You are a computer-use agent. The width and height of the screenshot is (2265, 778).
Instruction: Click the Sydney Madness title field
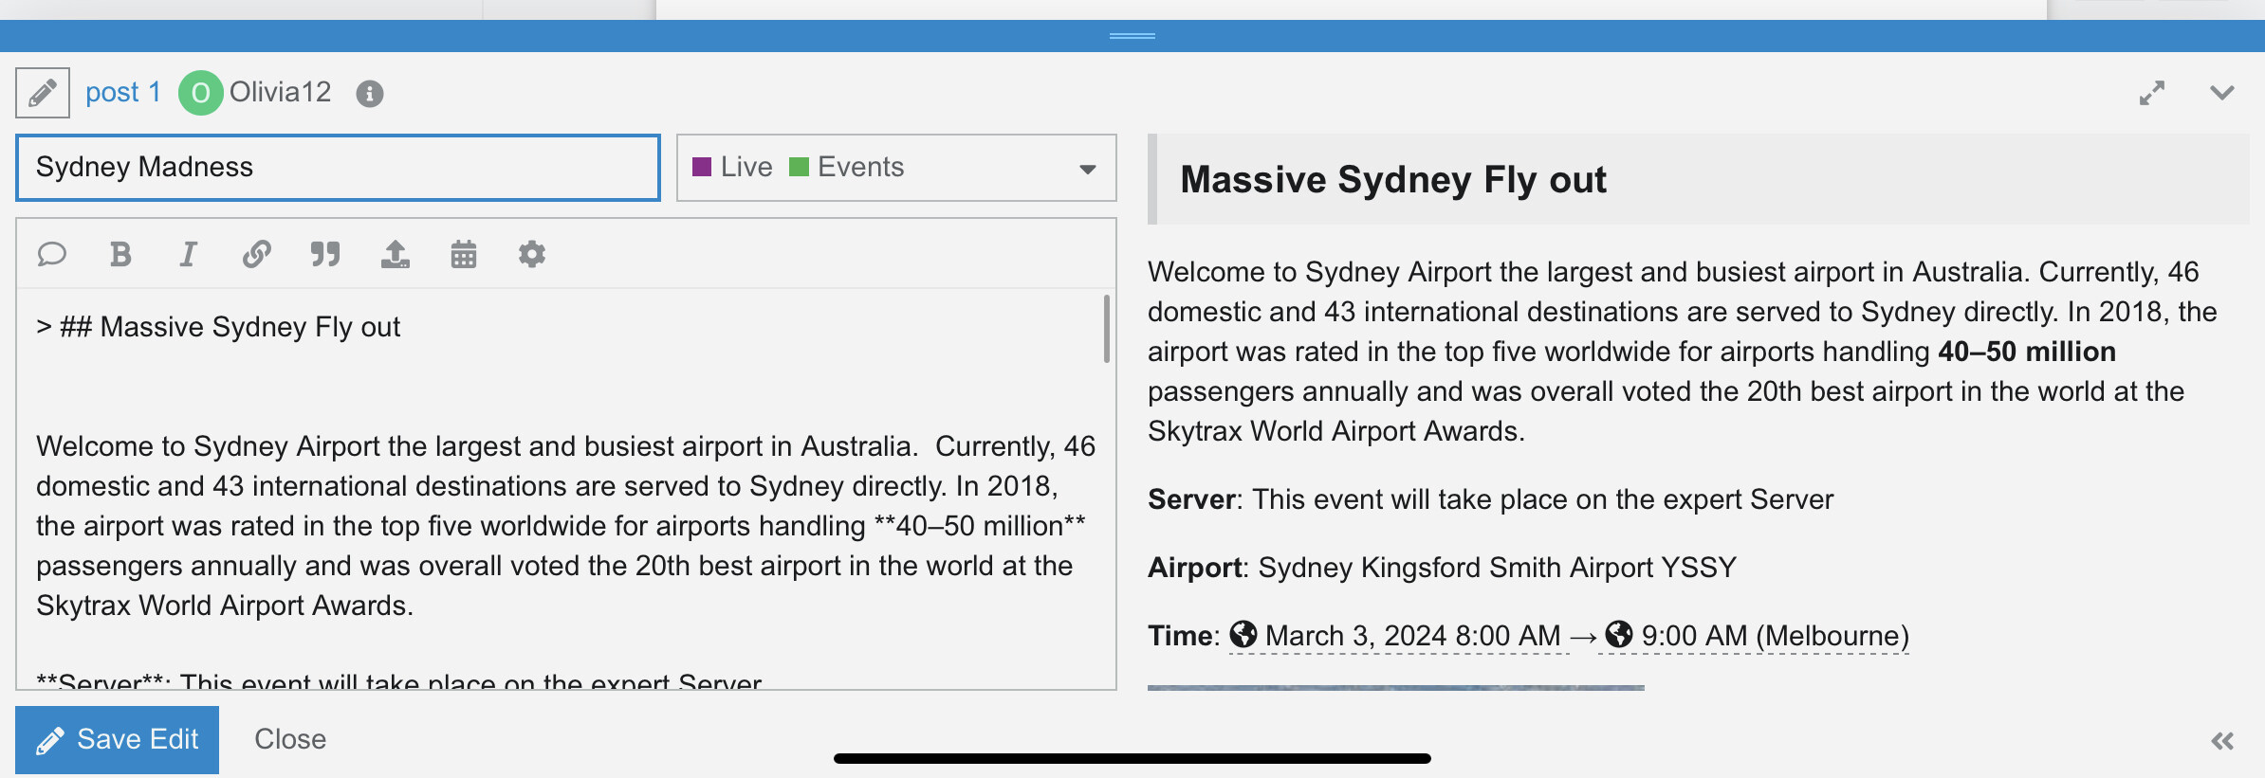[338, 168]
